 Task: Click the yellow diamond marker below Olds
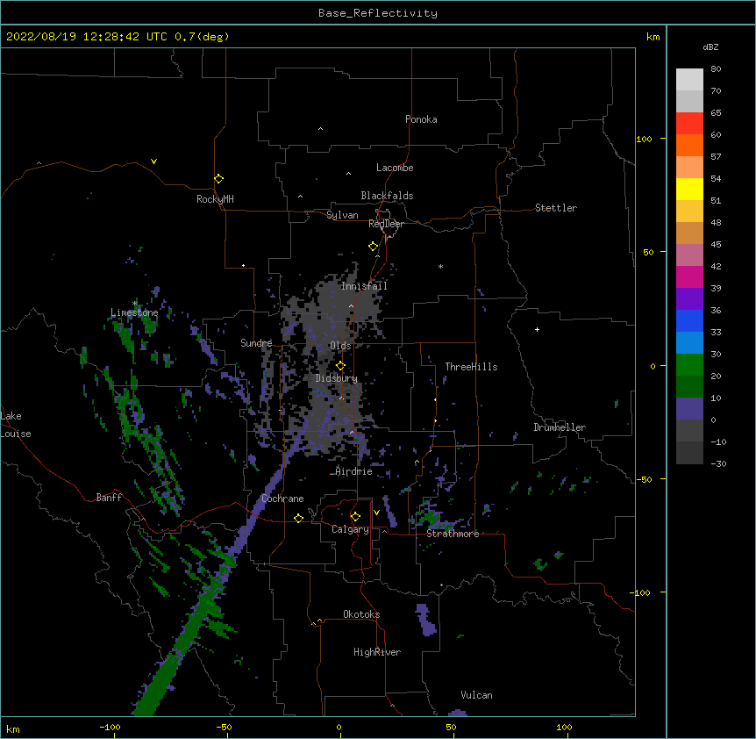(x=340, y=365)
